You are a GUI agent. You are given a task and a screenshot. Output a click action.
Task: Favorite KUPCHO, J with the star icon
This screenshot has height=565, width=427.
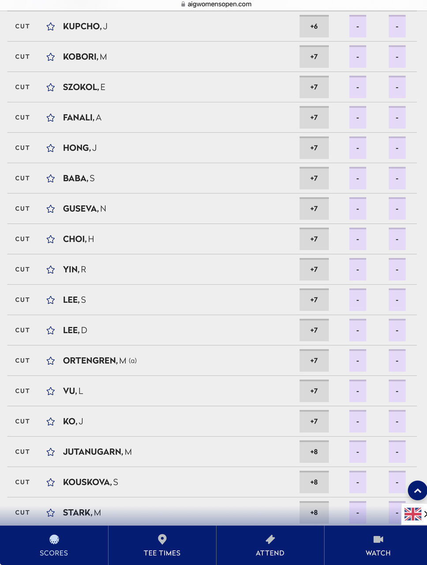tap(51, 26)
